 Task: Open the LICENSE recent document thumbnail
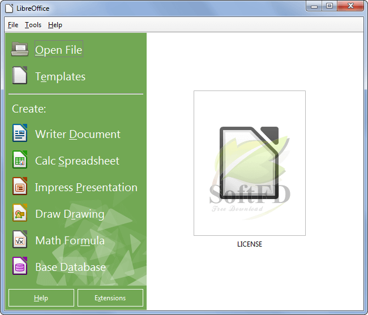250,163
